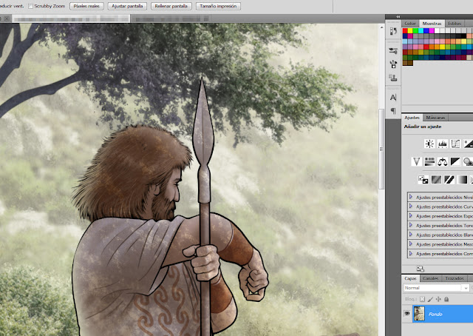Switch to the Muestras tab
This screenshot has height=336, width=473.
[432, 23]
